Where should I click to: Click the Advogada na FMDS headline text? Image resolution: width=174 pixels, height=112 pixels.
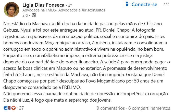pyautogui.click(x=64, y=10)
